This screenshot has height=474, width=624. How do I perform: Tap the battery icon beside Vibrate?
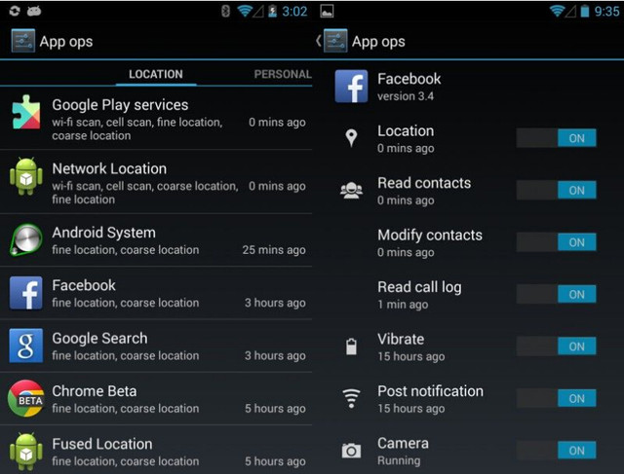(351, 346)
